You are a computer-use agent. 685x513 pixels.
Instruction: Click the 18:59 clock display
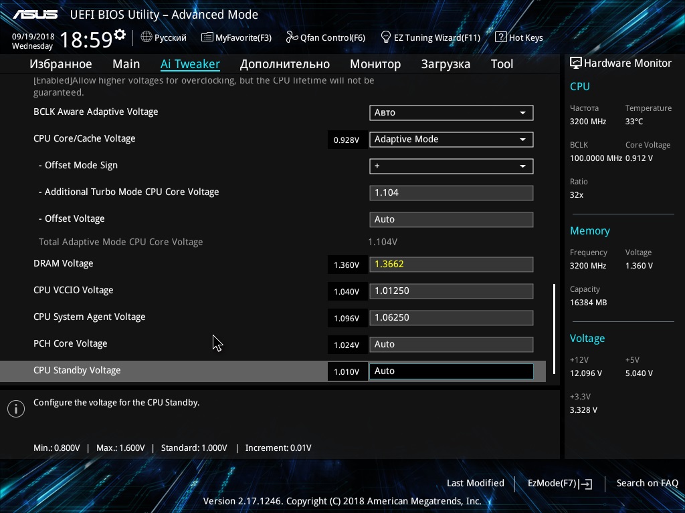pyautogui.click(x=86, y=39)
